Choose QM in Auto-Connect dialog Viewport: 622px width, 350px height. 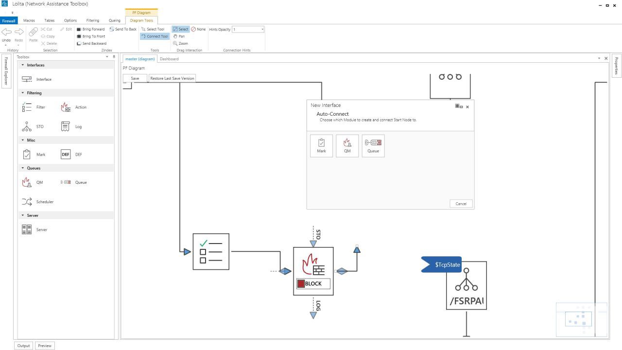coord(347,146)
